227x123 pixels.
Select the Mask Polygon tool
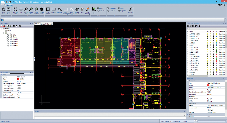coord(72,11)
